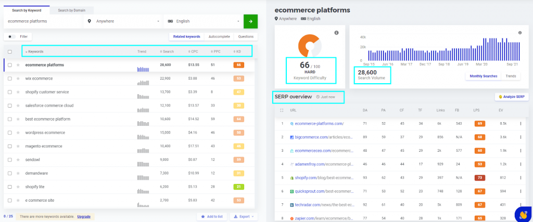Open the Export dropdown
Screen dimensions: 533x222
[x=244, y=217]
